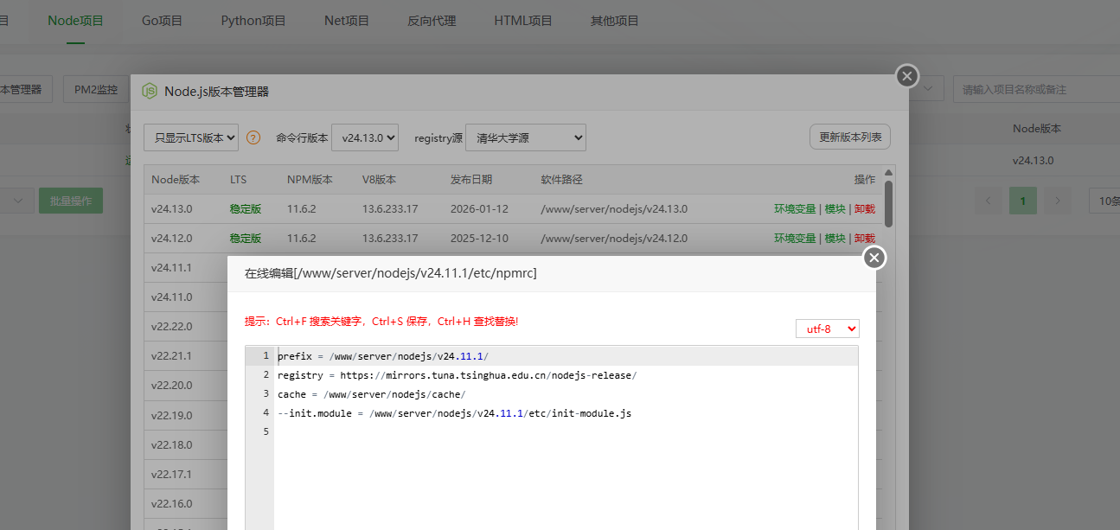
Task: Open the utf-8 encoding dropdown
Action: tap(827, 329)
